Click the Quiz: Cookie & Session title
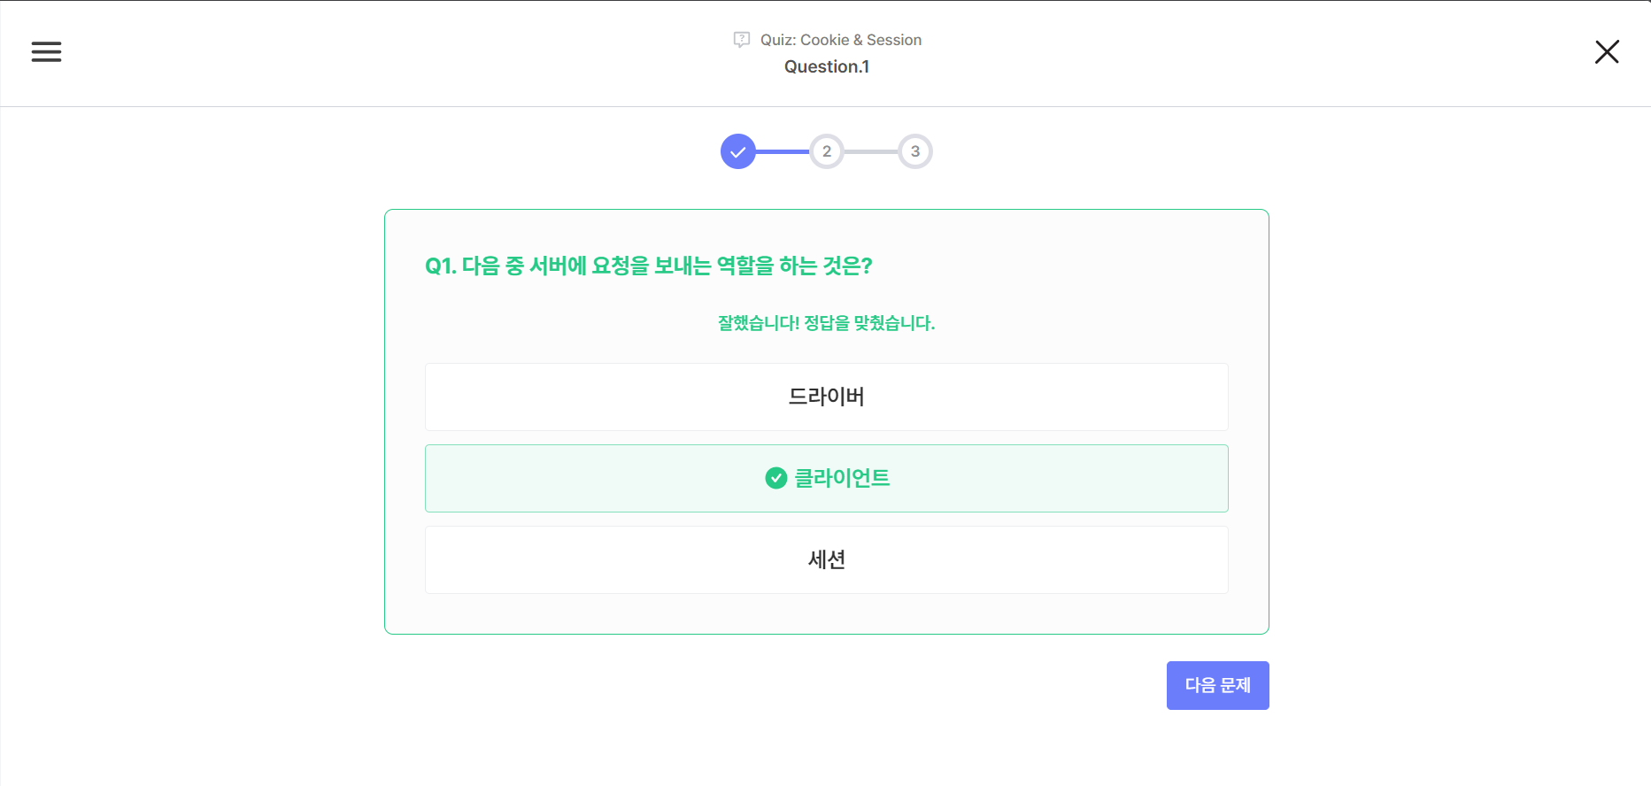The width and height of the screenshot is (1651, 786). [840, 39]
